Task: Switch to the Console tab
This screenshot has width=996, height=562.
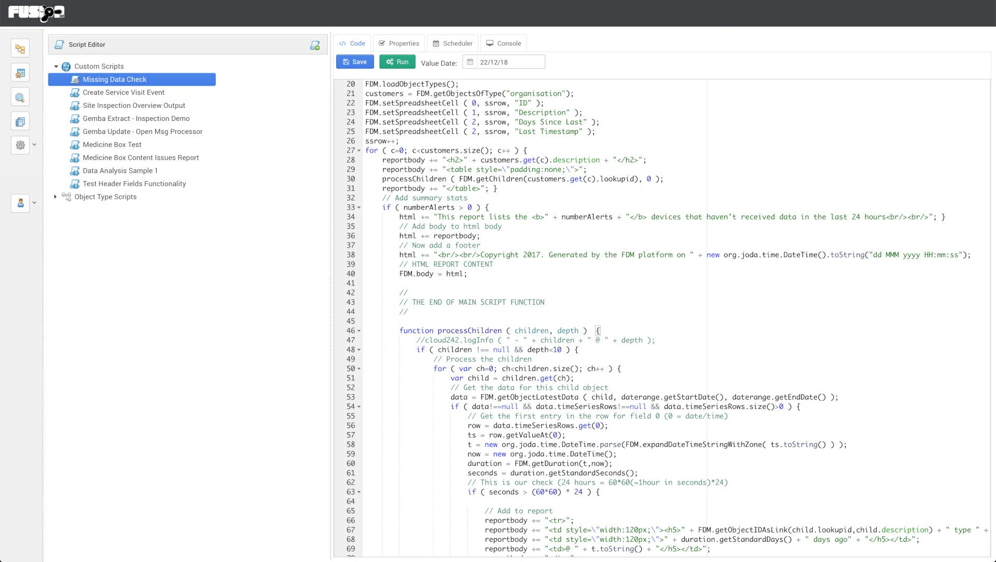Action: pos(503,44)
